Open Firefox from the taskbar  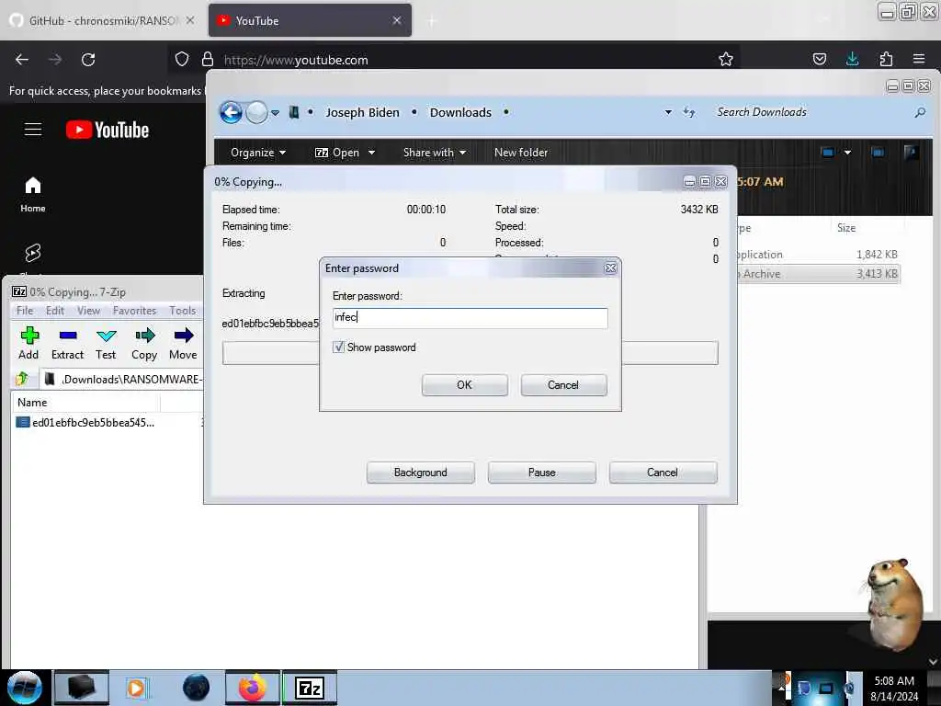coord(252,688)
